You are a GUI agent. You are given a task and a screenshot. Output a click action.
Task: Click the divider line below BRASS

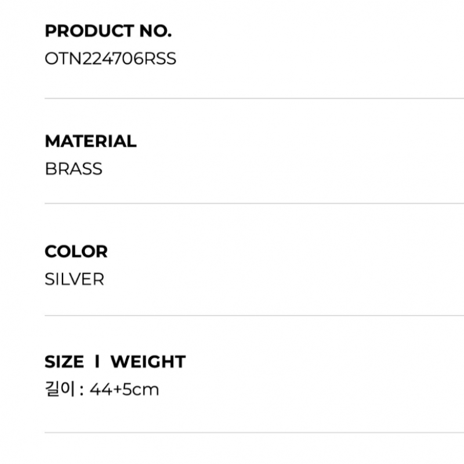(x=254, y=204)
